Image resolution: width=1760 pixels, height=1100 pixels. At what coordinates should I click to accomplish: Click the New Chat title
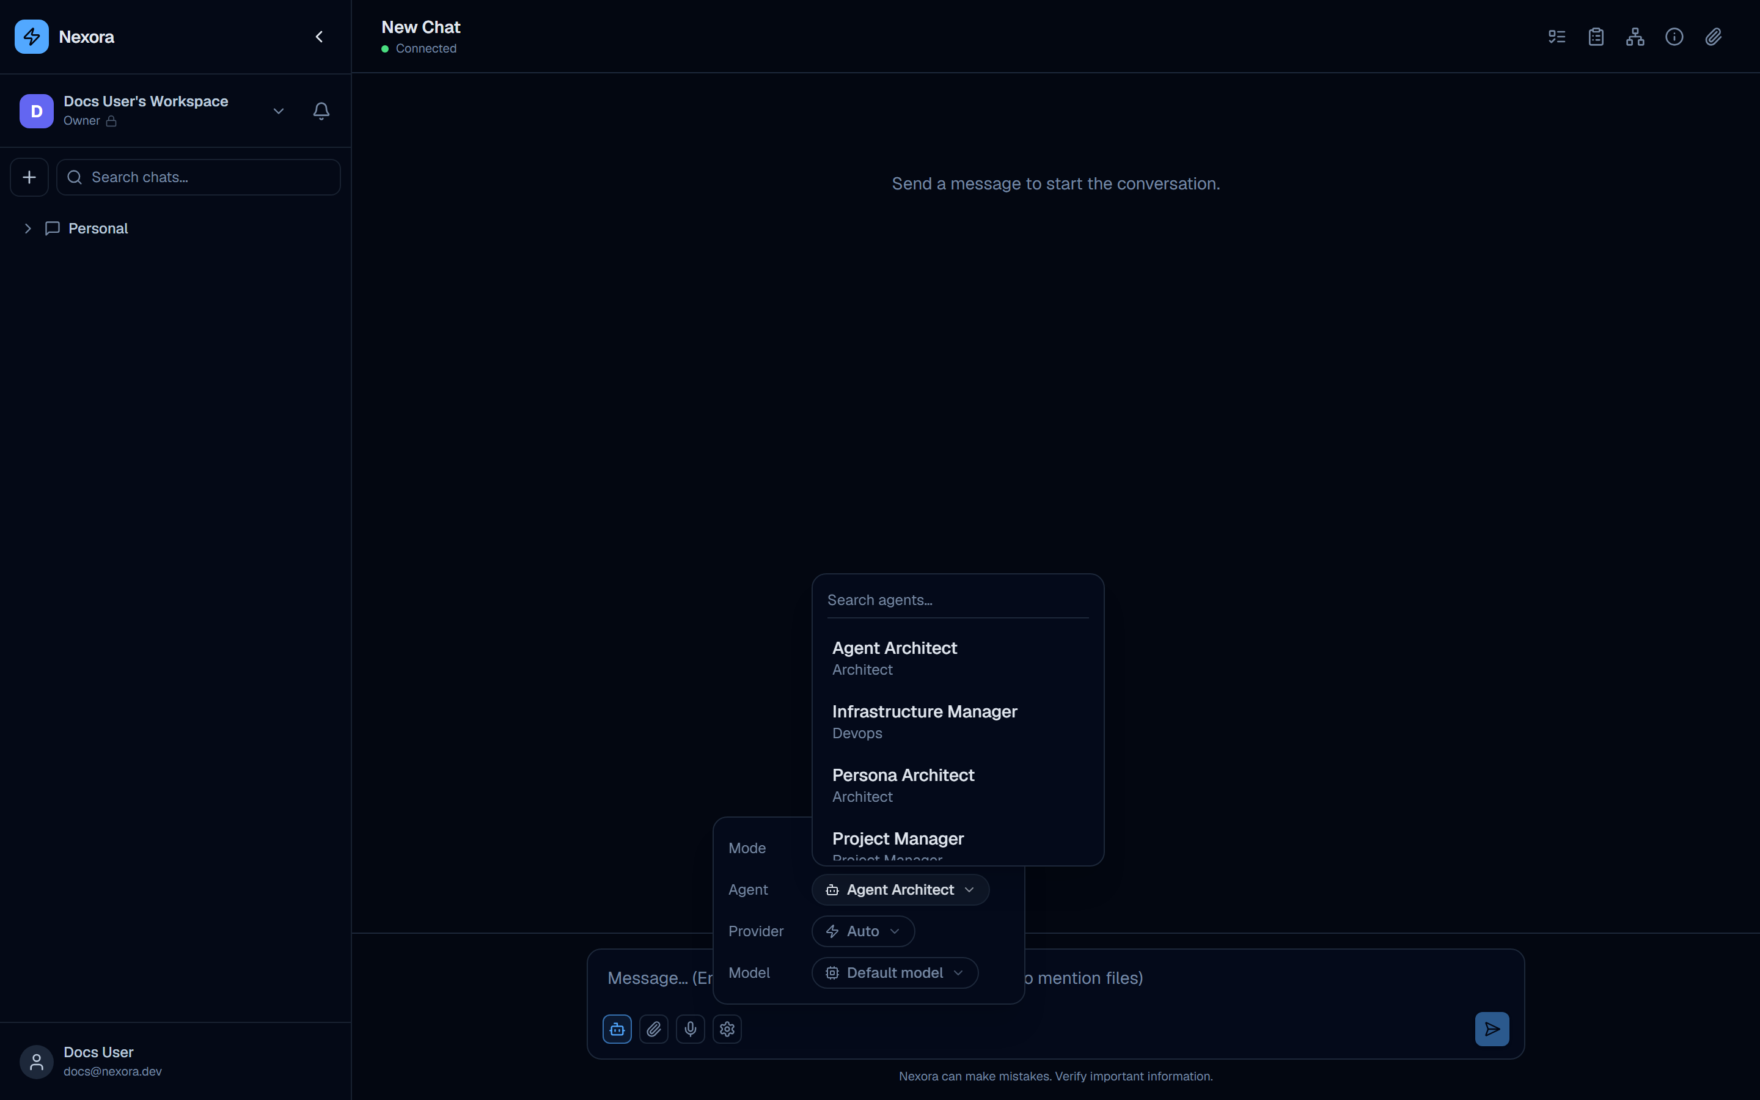point(420,27)
